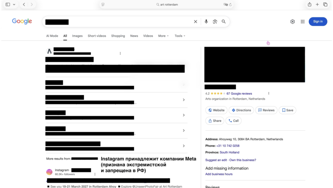Submit search with magnifying glass icon

(223, 22)
